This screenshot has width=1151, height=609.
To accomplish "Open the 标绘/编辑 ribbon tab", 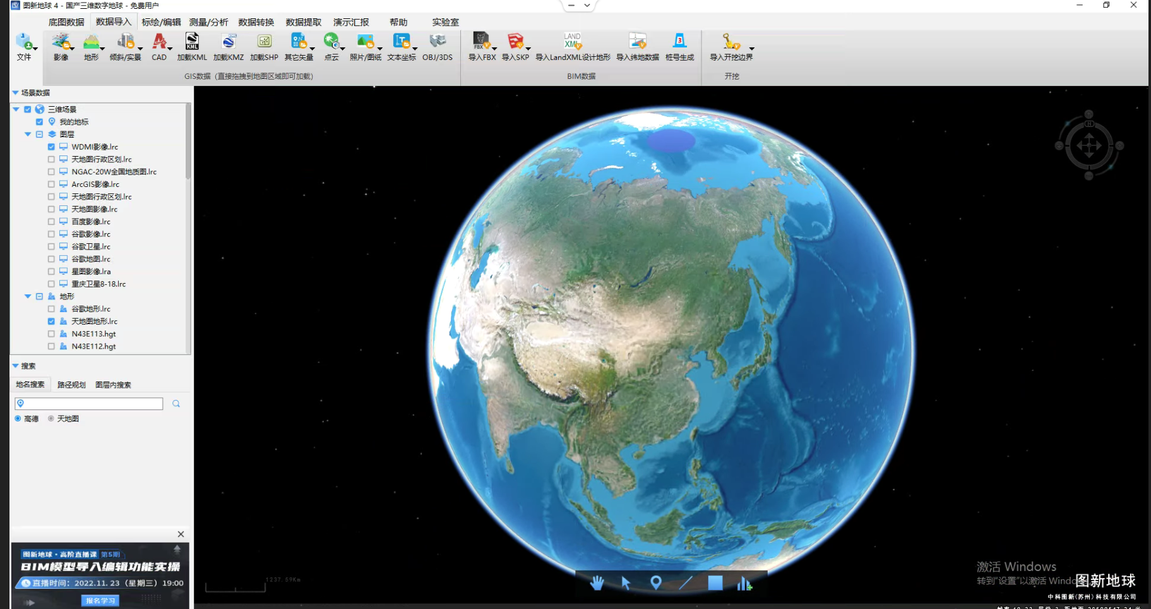I will click(161, 22).
